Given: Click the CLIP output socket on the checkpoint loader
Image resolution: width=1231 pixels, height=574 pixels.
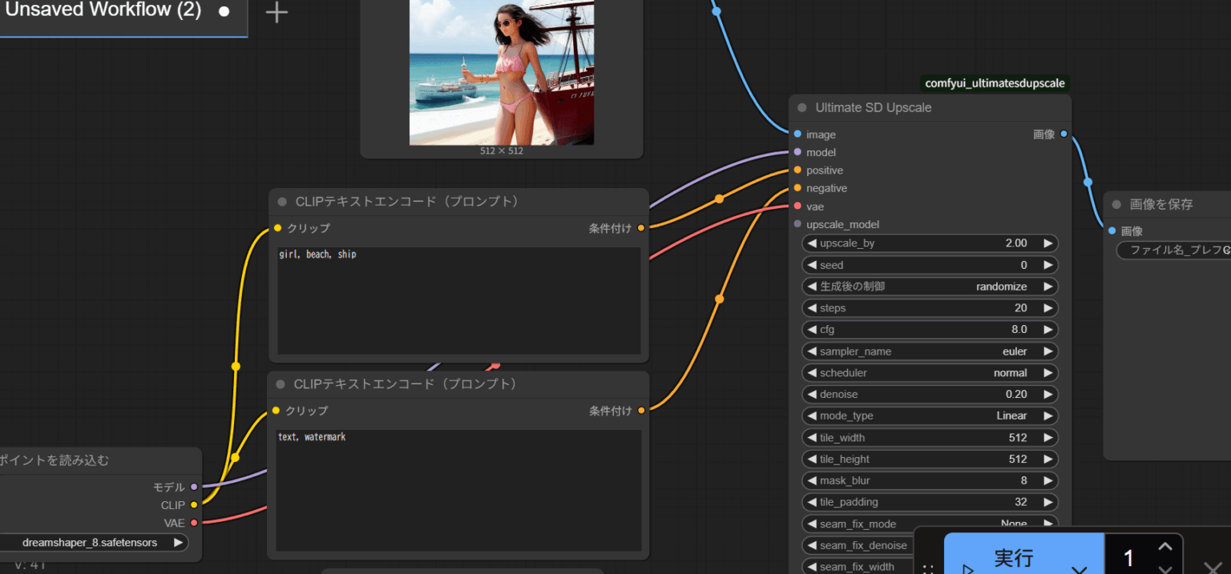Looking at the screenshot, I should pyautogui.click(x=195, y=505).
